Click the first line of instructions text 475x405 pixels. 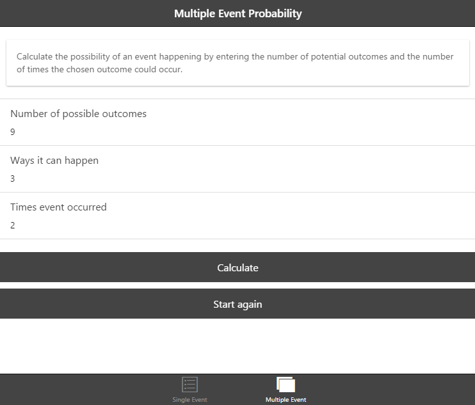tap(235, 57)
